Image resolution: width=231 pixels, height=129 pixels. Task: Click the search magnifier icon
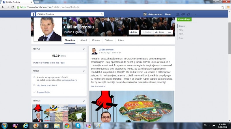(102, 14)
